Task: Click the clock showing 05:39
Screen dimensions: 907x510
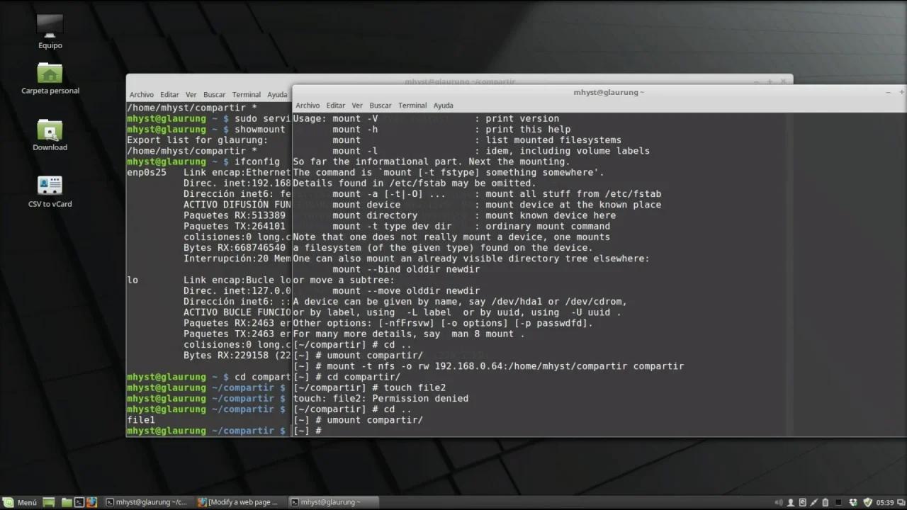Action: 885,502
